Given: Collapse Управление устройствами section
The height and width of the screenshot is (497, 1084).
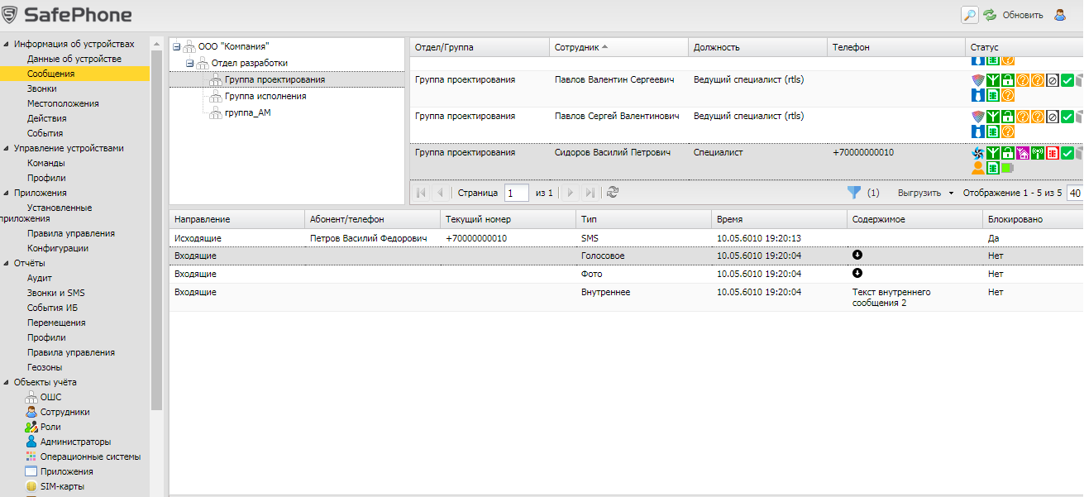Looking at the screenshot, I should point(7,148).
